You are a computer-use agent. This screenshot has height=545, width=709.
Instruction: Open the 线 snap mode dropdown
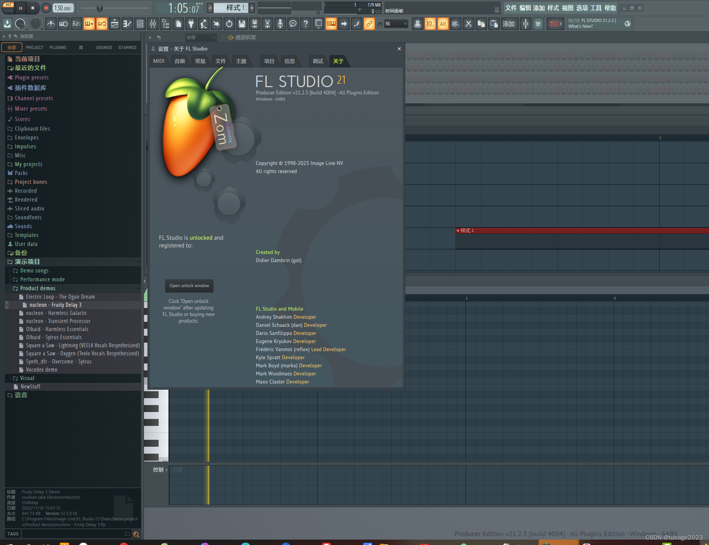(x=396, y=24)
